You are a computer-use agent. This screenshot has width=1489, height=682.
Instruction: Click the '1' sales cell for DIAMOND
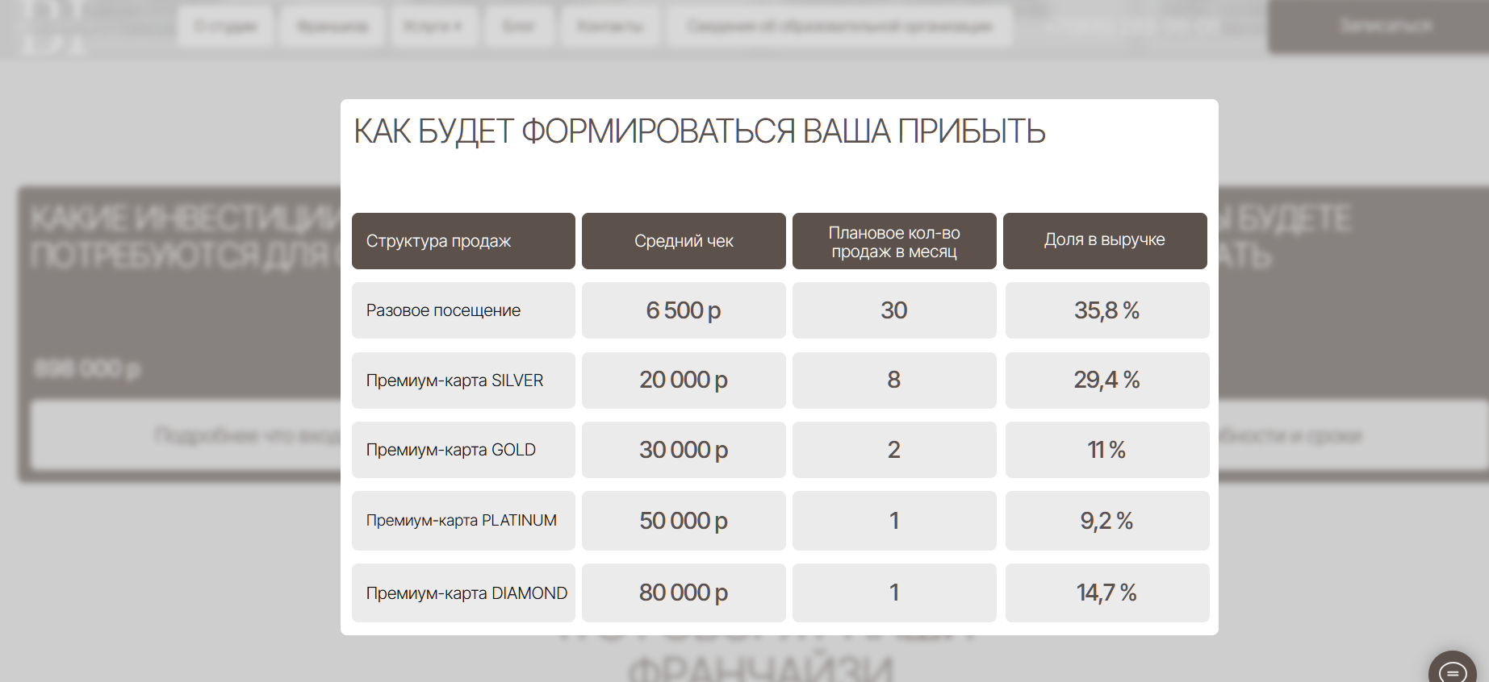894,593
